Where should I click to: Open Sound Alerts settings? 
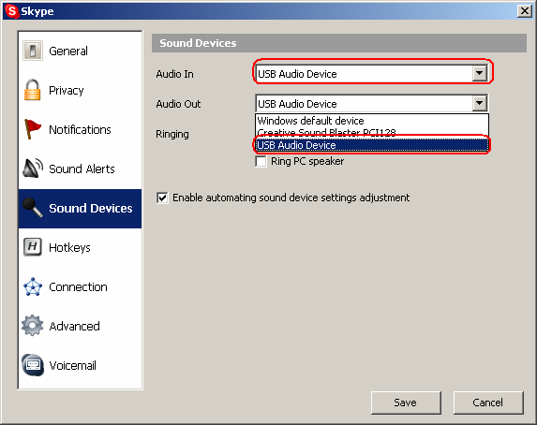[82, 169]
